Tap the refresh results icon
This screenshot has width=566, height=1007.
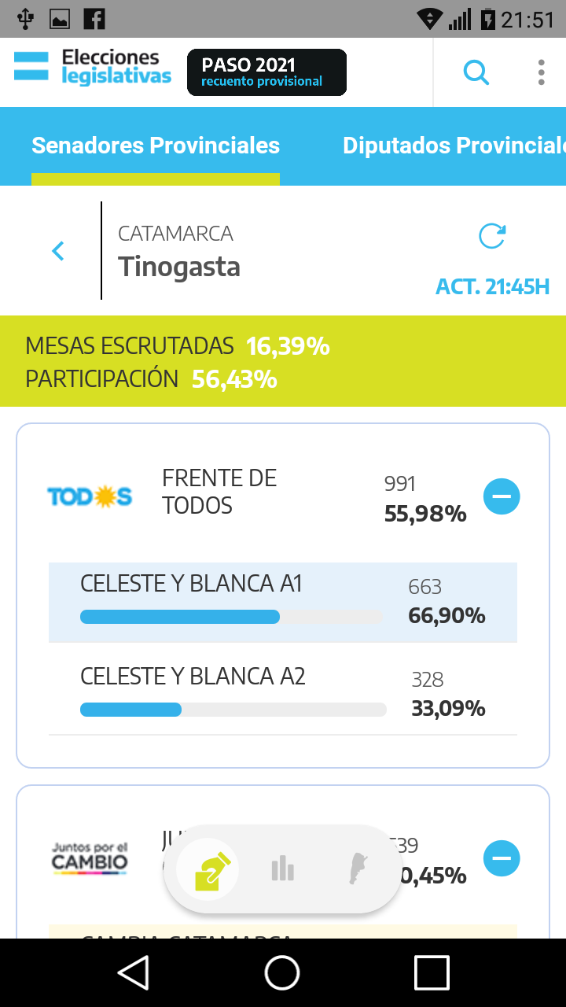492,236
